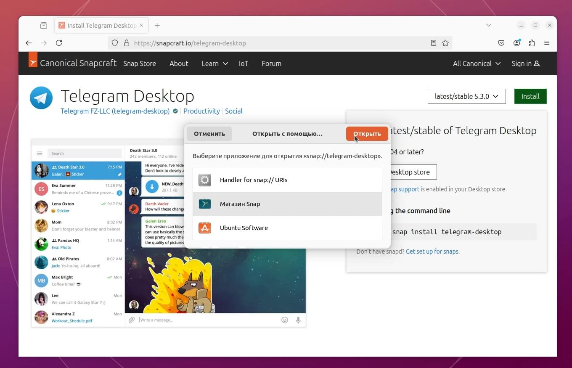Expand the Learn menu

click(214, 64)
